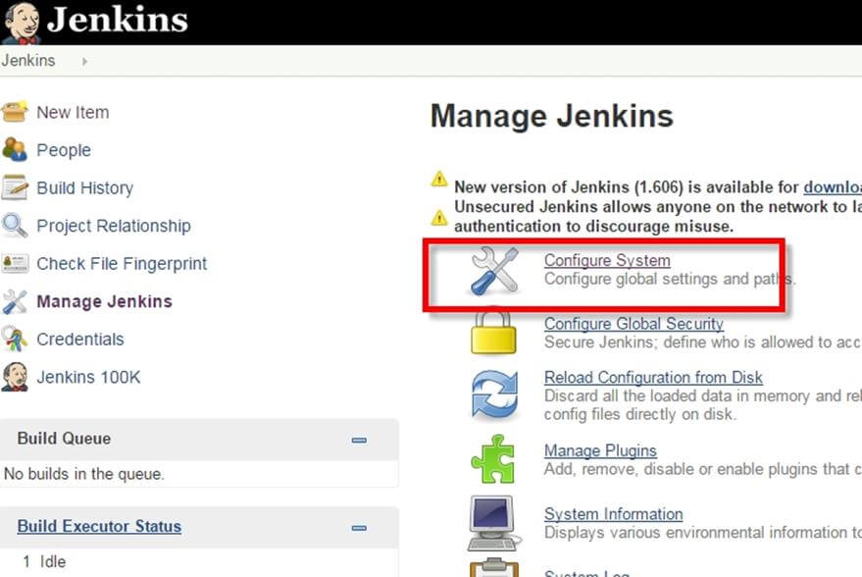Click the Manage Plugins puzzle piece icon

coord(493,458)
